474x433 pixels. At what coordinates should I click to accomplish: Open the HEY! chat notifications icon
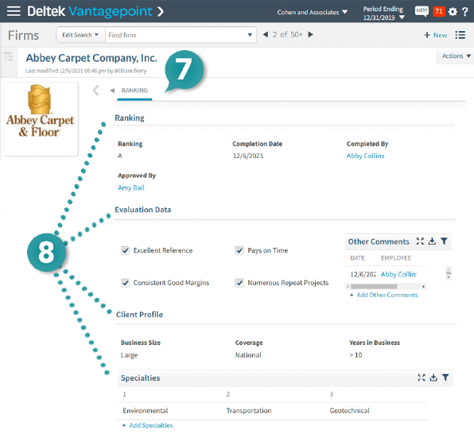(422, 11)
